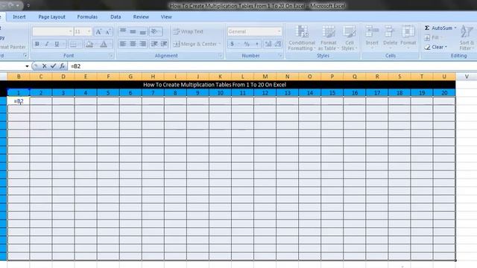477x268 pixels.
Task: Open the font size dropdown
Action: point(89,31)
